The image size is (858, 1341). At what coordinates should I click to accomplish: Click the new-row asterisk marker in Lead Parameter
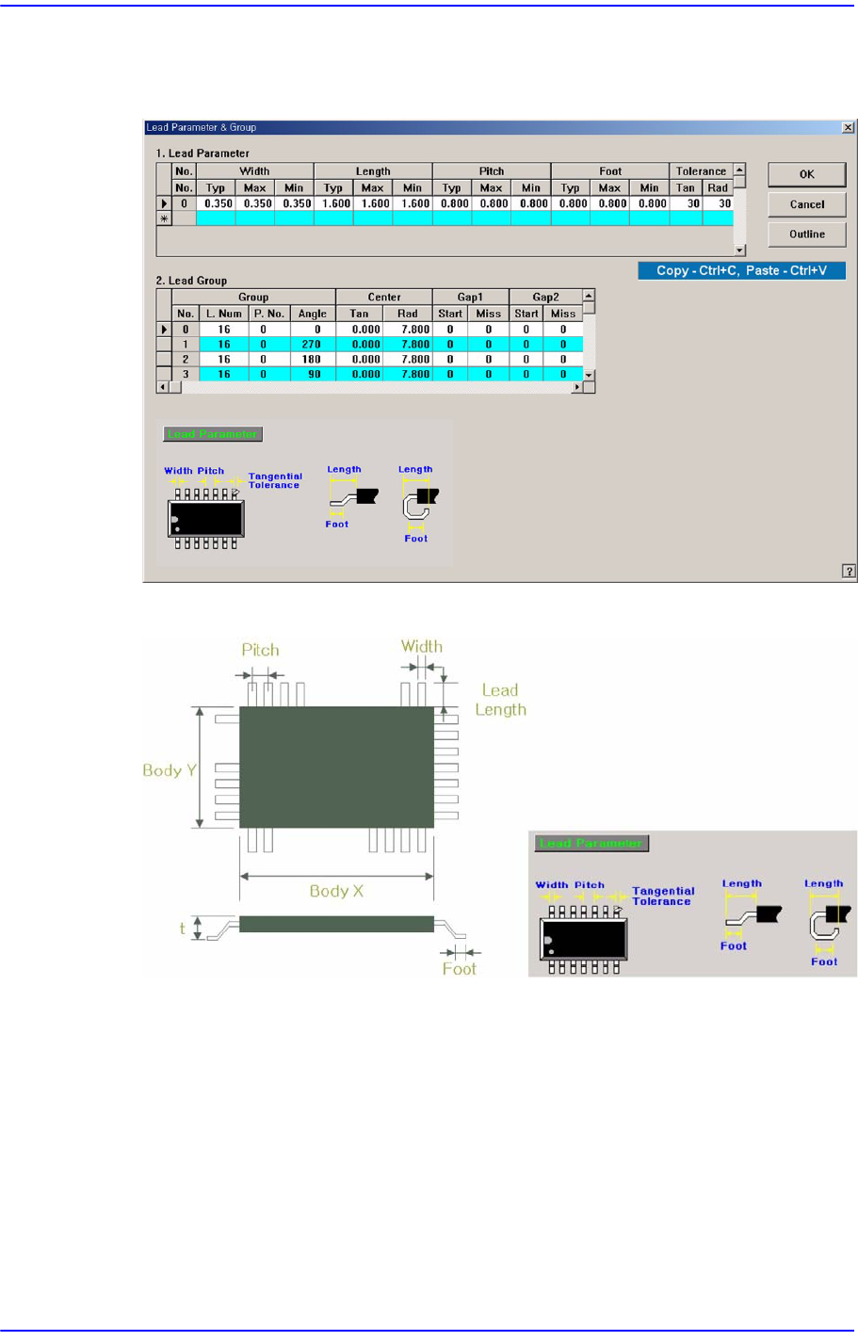(164, 218)
